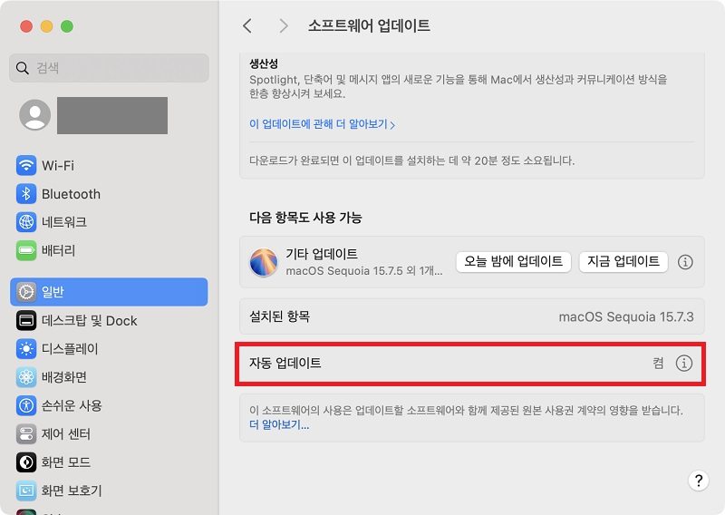Select the Wi-Fi sidebar label
Viewport: 725px width, 515px height.
click(58, 166)
